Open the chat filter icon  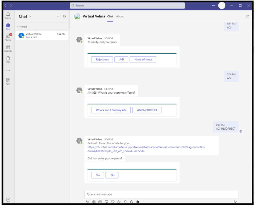(58, 16)
